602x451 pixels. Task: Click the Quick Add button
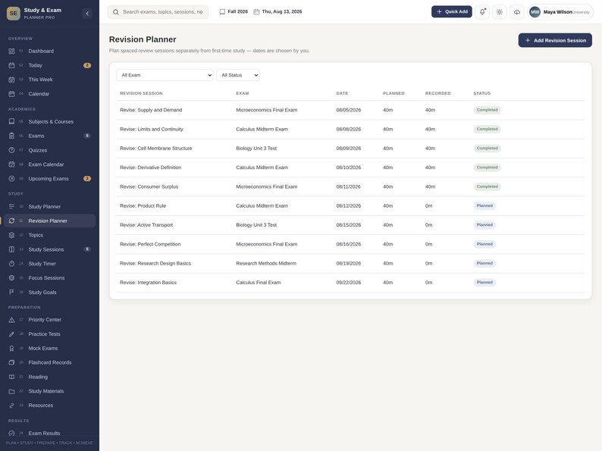452,11
